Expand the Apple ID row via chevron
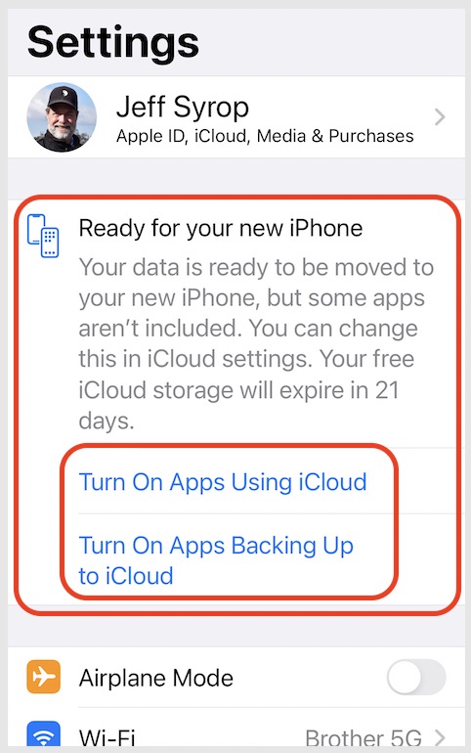Screen dimensions: 471x753 [x=440, y=117]
